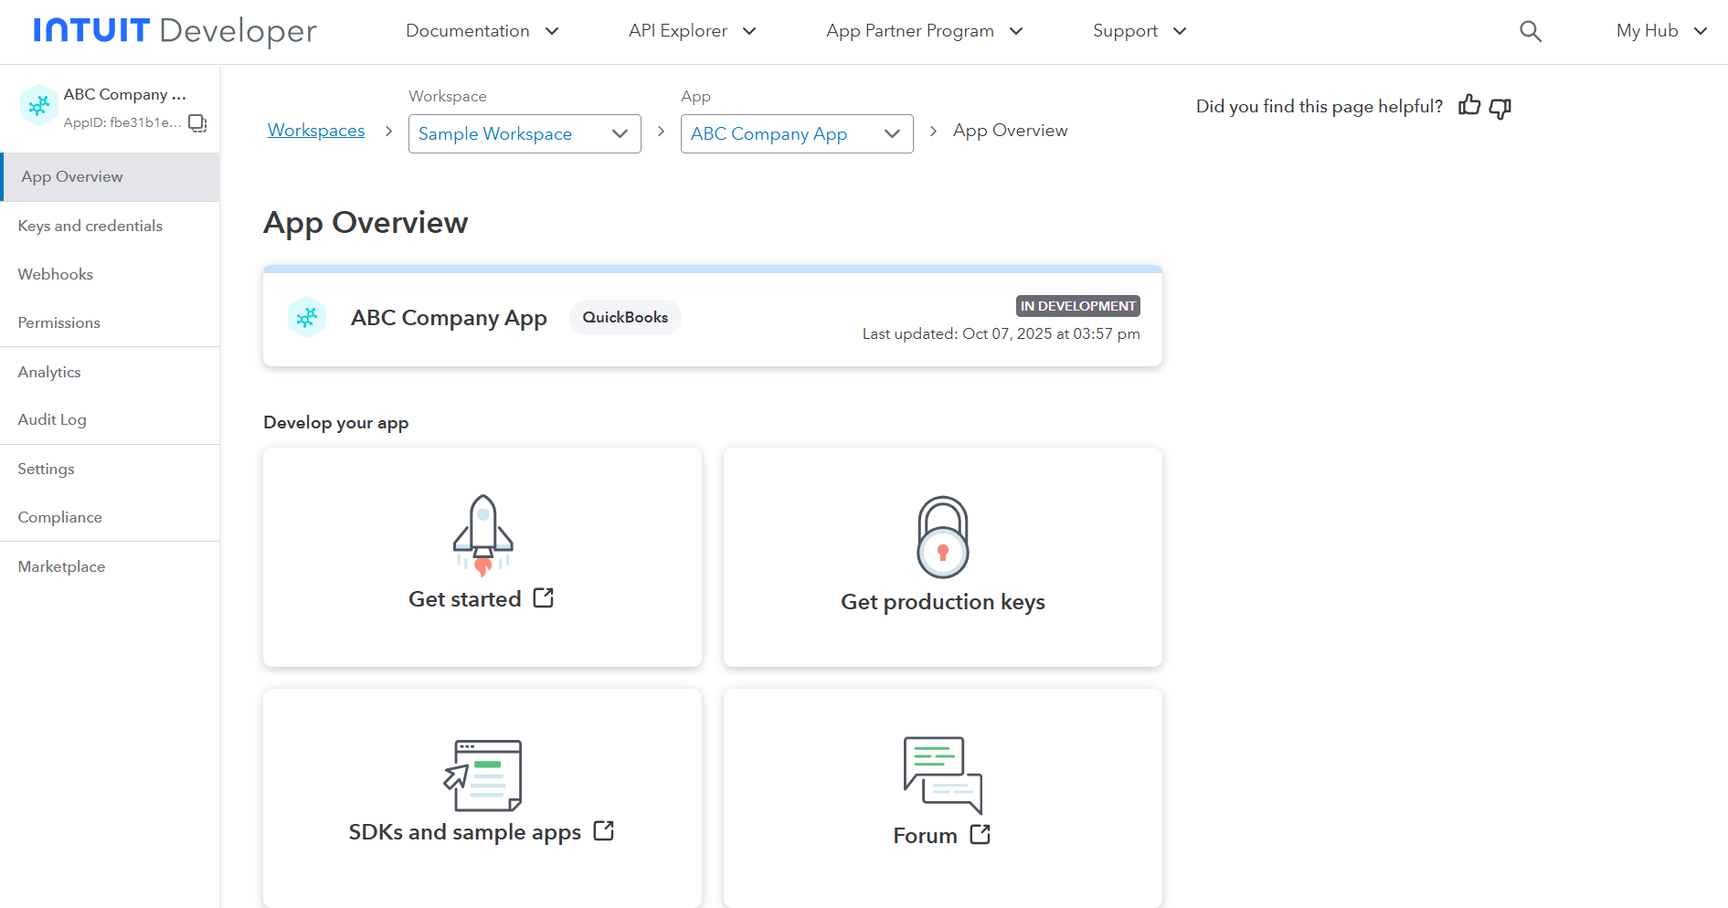
Task: Go to the Intuit Developer home logo
Action: click(175, 31)
